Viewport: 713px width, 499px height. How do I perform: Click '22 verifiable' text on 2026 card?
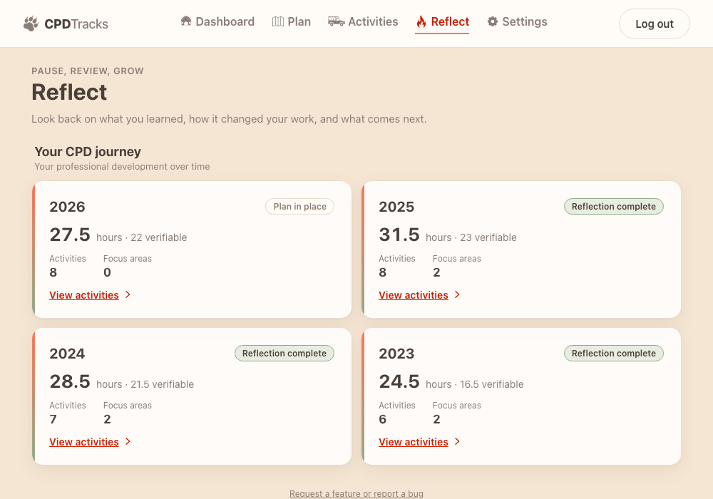159,237
